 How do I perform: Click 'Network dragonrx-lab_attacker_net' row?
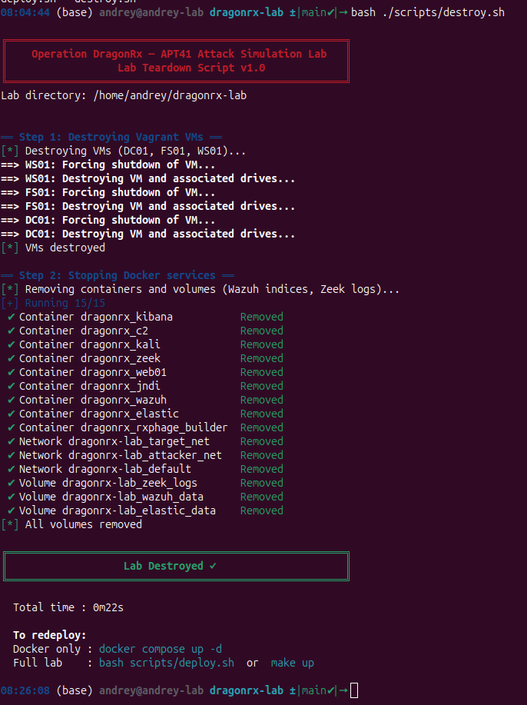click(145, 455)
